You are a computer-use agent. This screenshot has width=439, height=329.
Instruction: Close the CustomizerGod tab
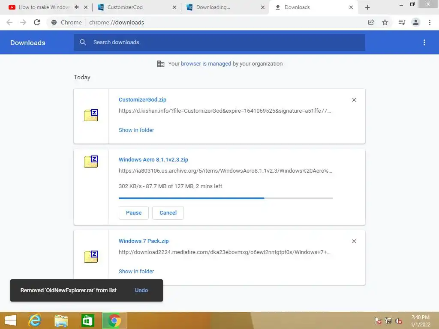[174, 7]
